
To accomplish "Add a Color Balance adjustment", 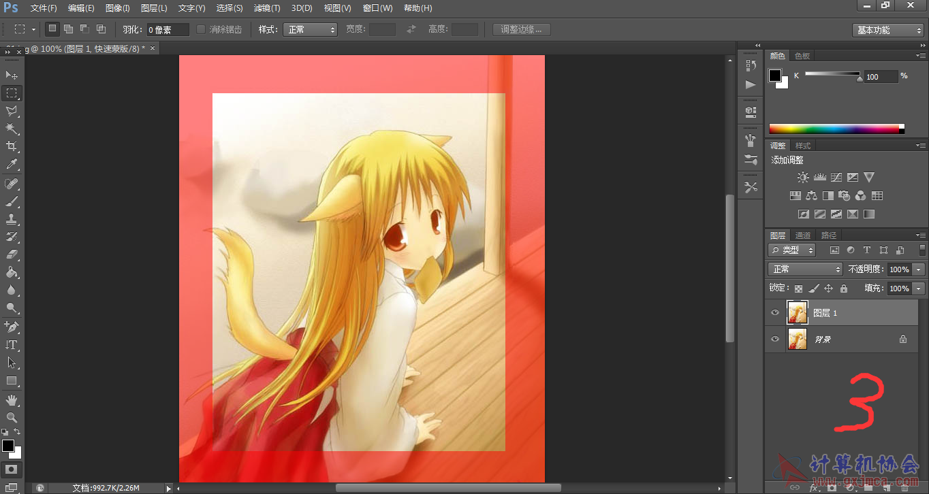I will click(x=811, y=196).
